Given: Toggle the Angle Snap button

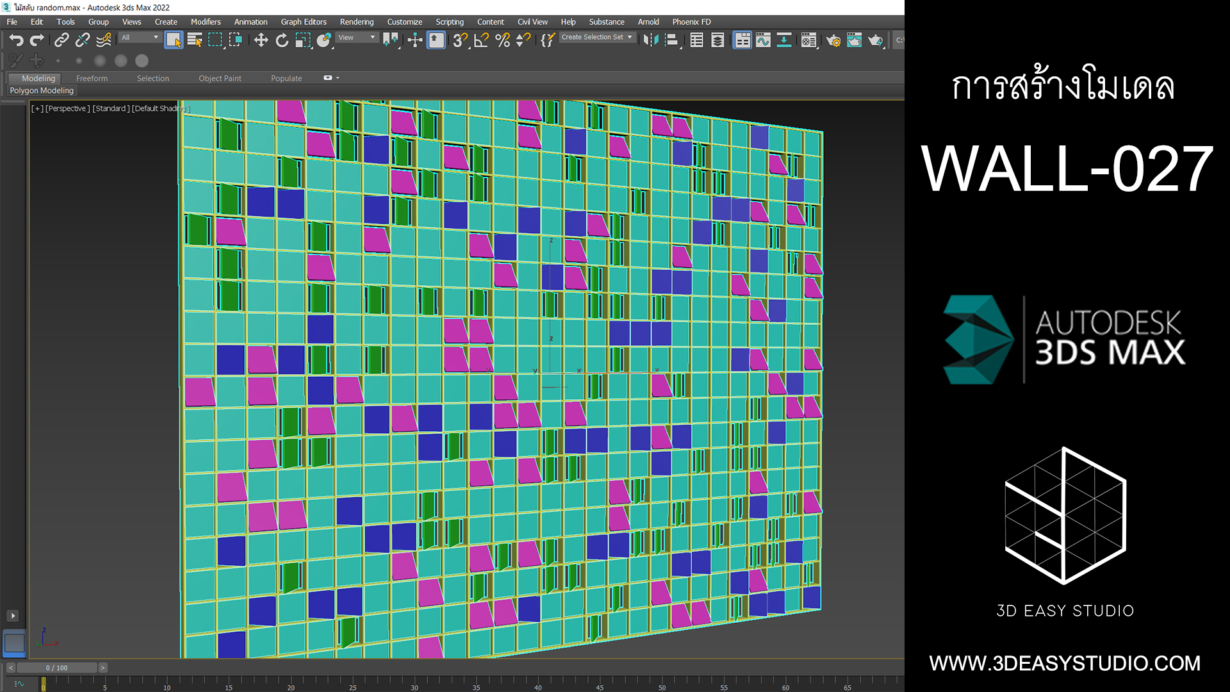Looking at the screenshot, I should (x=481, y=40).
